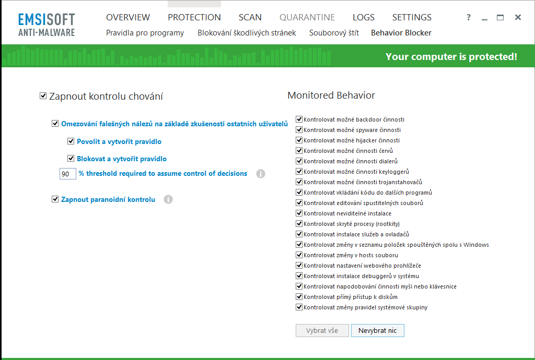Toggle Zapnout kontrolu chování checkbox
Screen dimensions: 535x360
click(x=43, y=96)
